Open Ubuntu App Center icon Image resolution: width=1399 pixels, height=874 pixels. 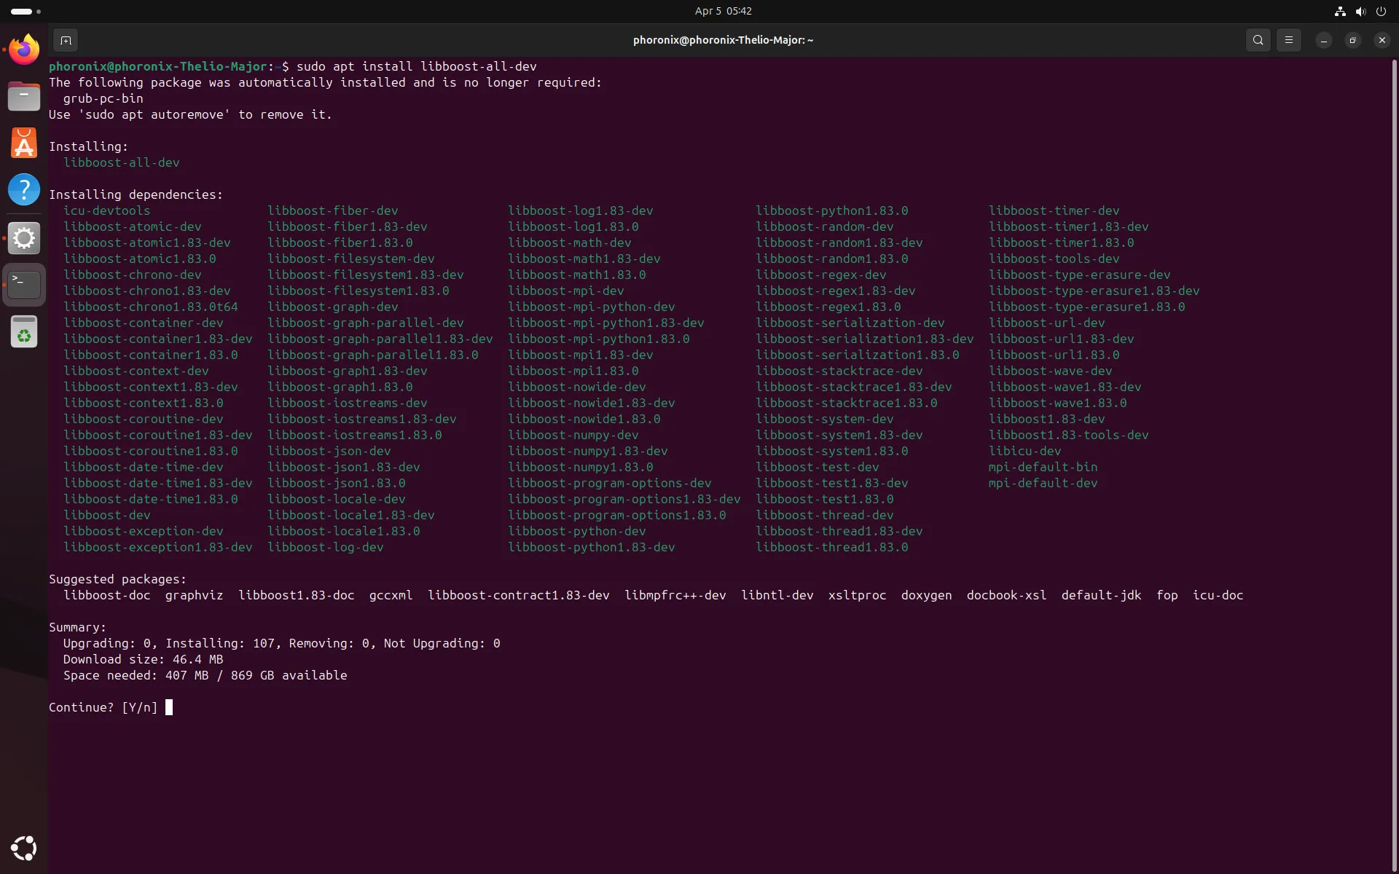click(24, 143)
